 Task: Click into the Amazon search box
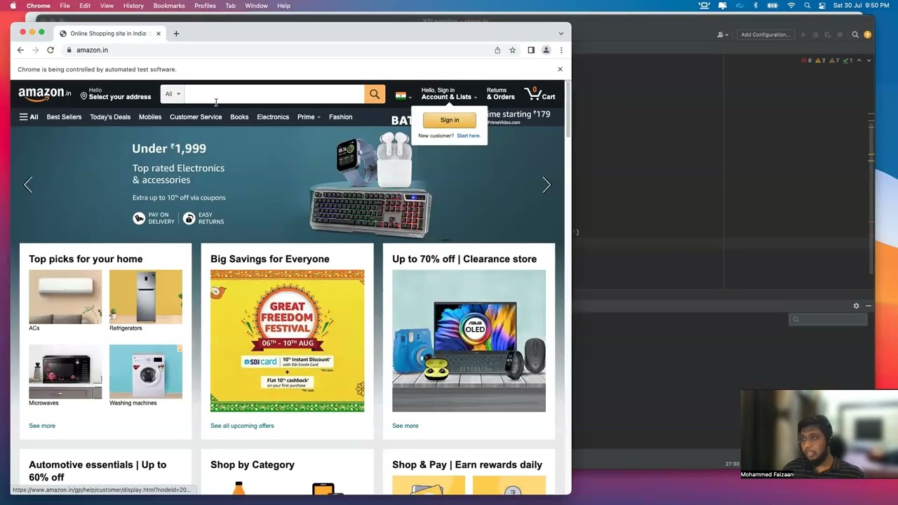[x=274, y=94]
